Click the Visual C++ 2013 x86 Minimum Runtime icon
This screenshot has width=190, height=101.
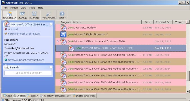tap(63, 89)
